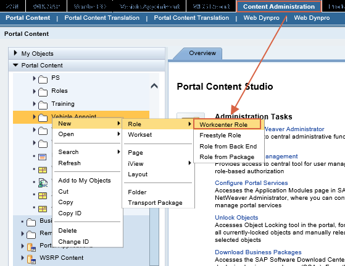Expand the WSRP Content node arrow

22,257
